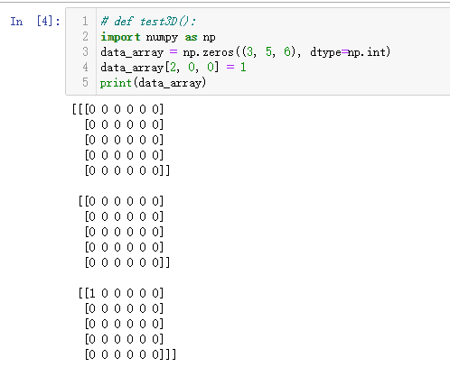The height and width of the screenshot is (367, 450).
Task: Click the 'import numpy as np' code line
Action: [158, 37]
